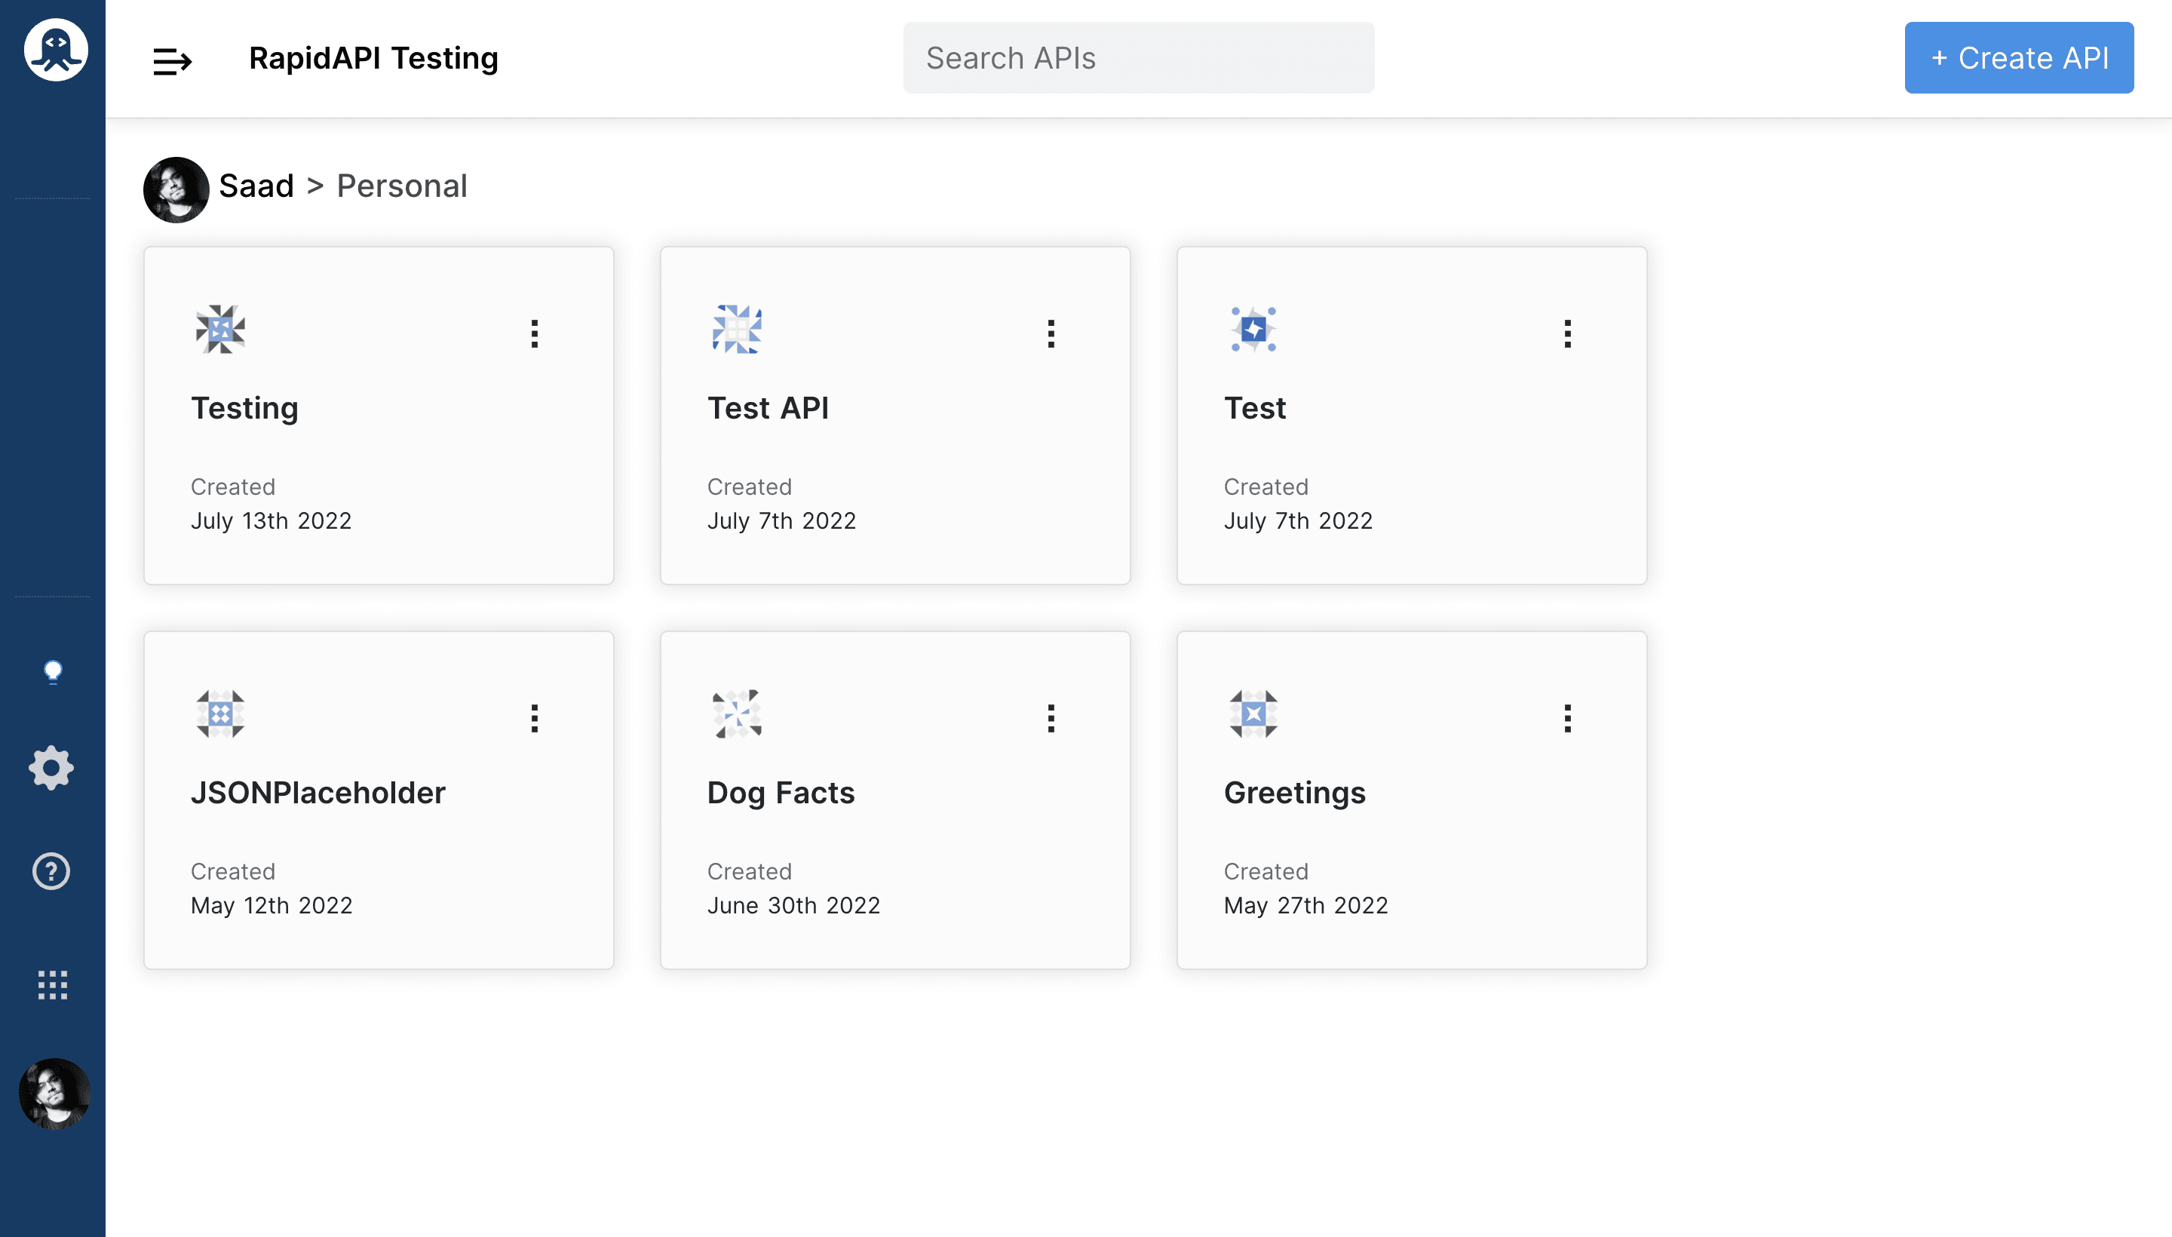The width and height of the screenshot is (2172, 1237).
Task: Open three-dot menu on Greetings card
Action: click(1567, 719)
